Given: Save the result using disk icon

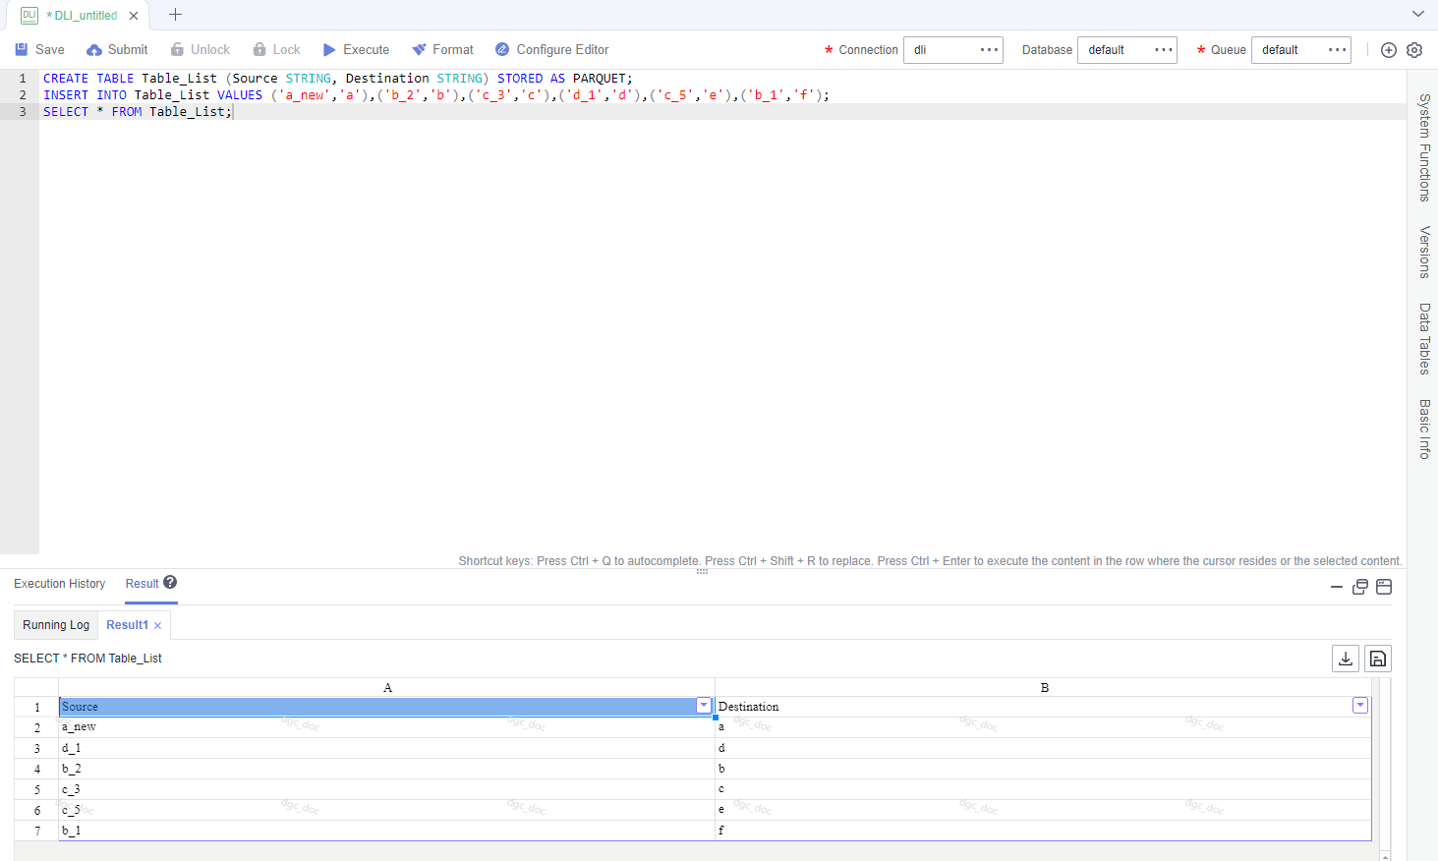Looking at the screenshot, I should pyautogui.click(x=1378, y=659).
